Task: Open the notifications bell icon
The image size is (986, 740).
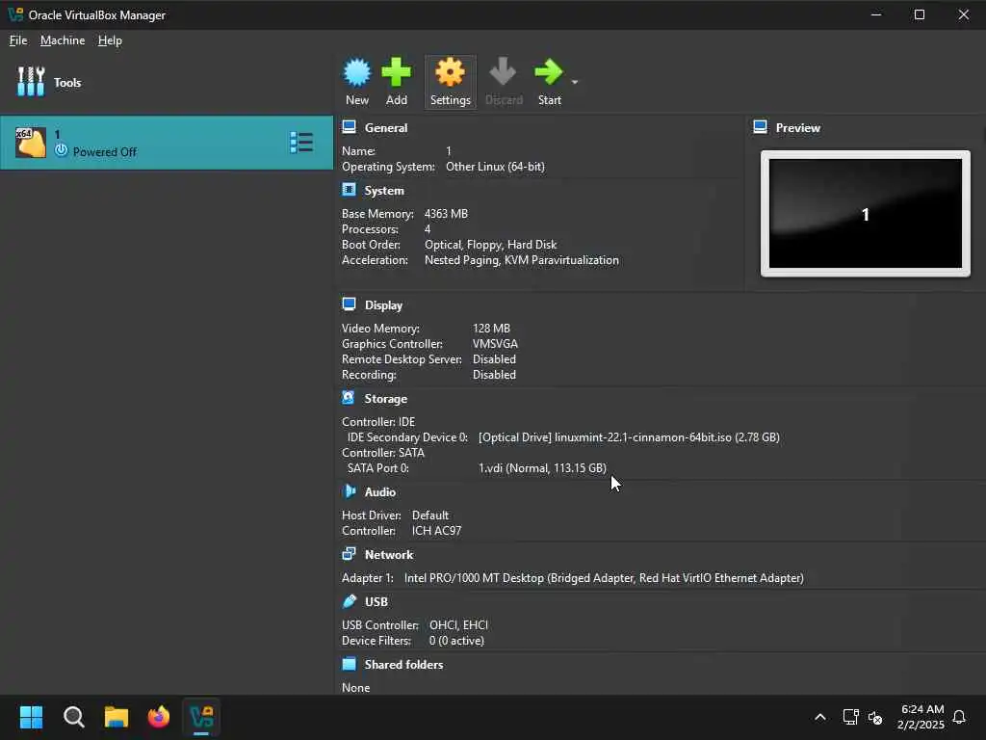Action: 959,717
